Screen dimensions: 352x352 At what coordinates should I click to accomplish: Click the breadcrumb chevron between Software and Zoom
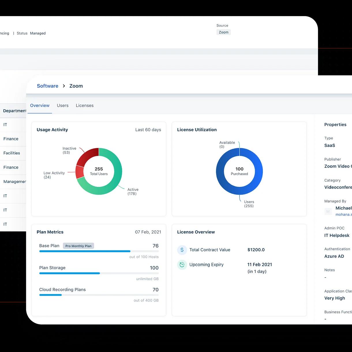tap(64, 86)
